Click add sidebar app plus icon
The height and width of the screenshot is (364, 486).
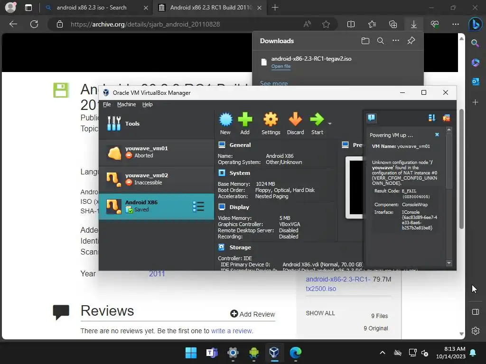coord(475,102)
